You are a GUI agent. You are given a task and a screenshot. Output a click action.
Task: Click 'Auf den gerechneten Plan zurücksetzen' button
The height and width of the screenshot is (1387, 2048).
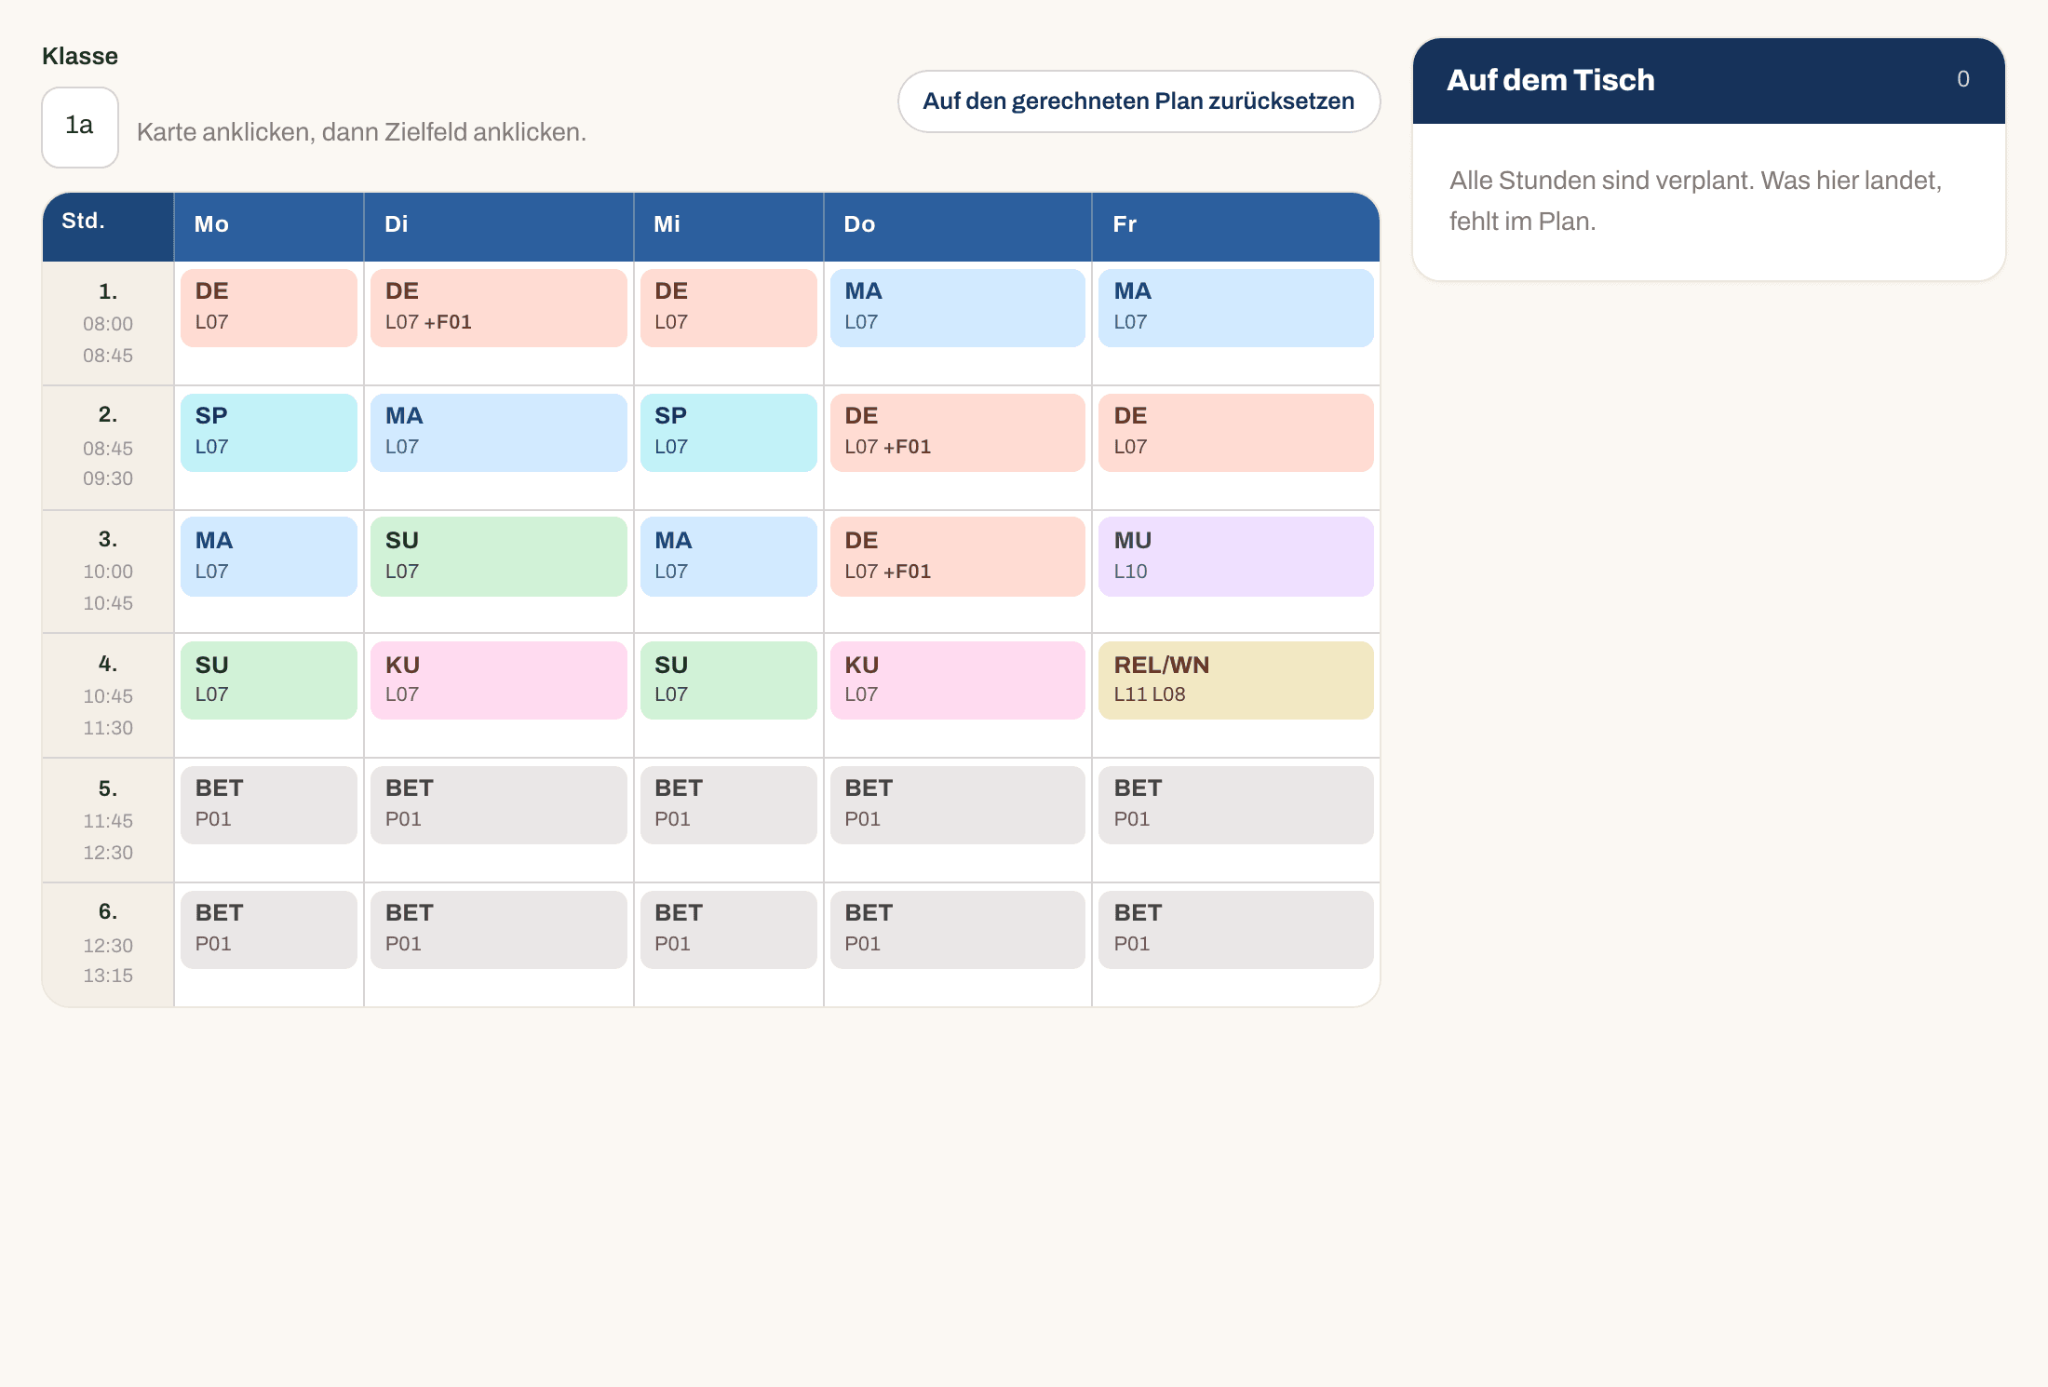[x=1139, y=101]
